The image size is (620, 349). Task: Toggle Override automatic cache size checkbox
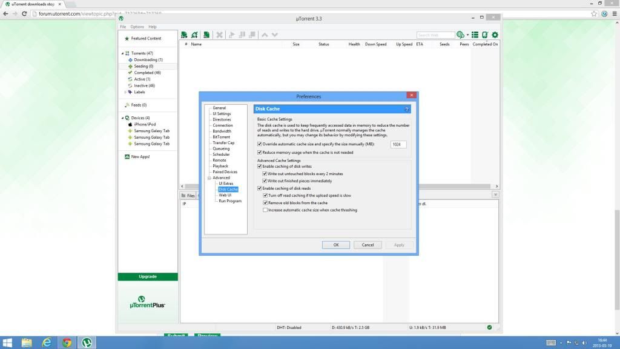(x=259, y=144)
